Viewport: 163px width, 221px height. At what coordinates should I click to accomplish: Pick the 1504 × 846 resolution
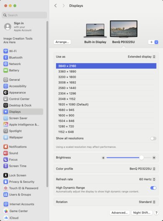(106, 121)
